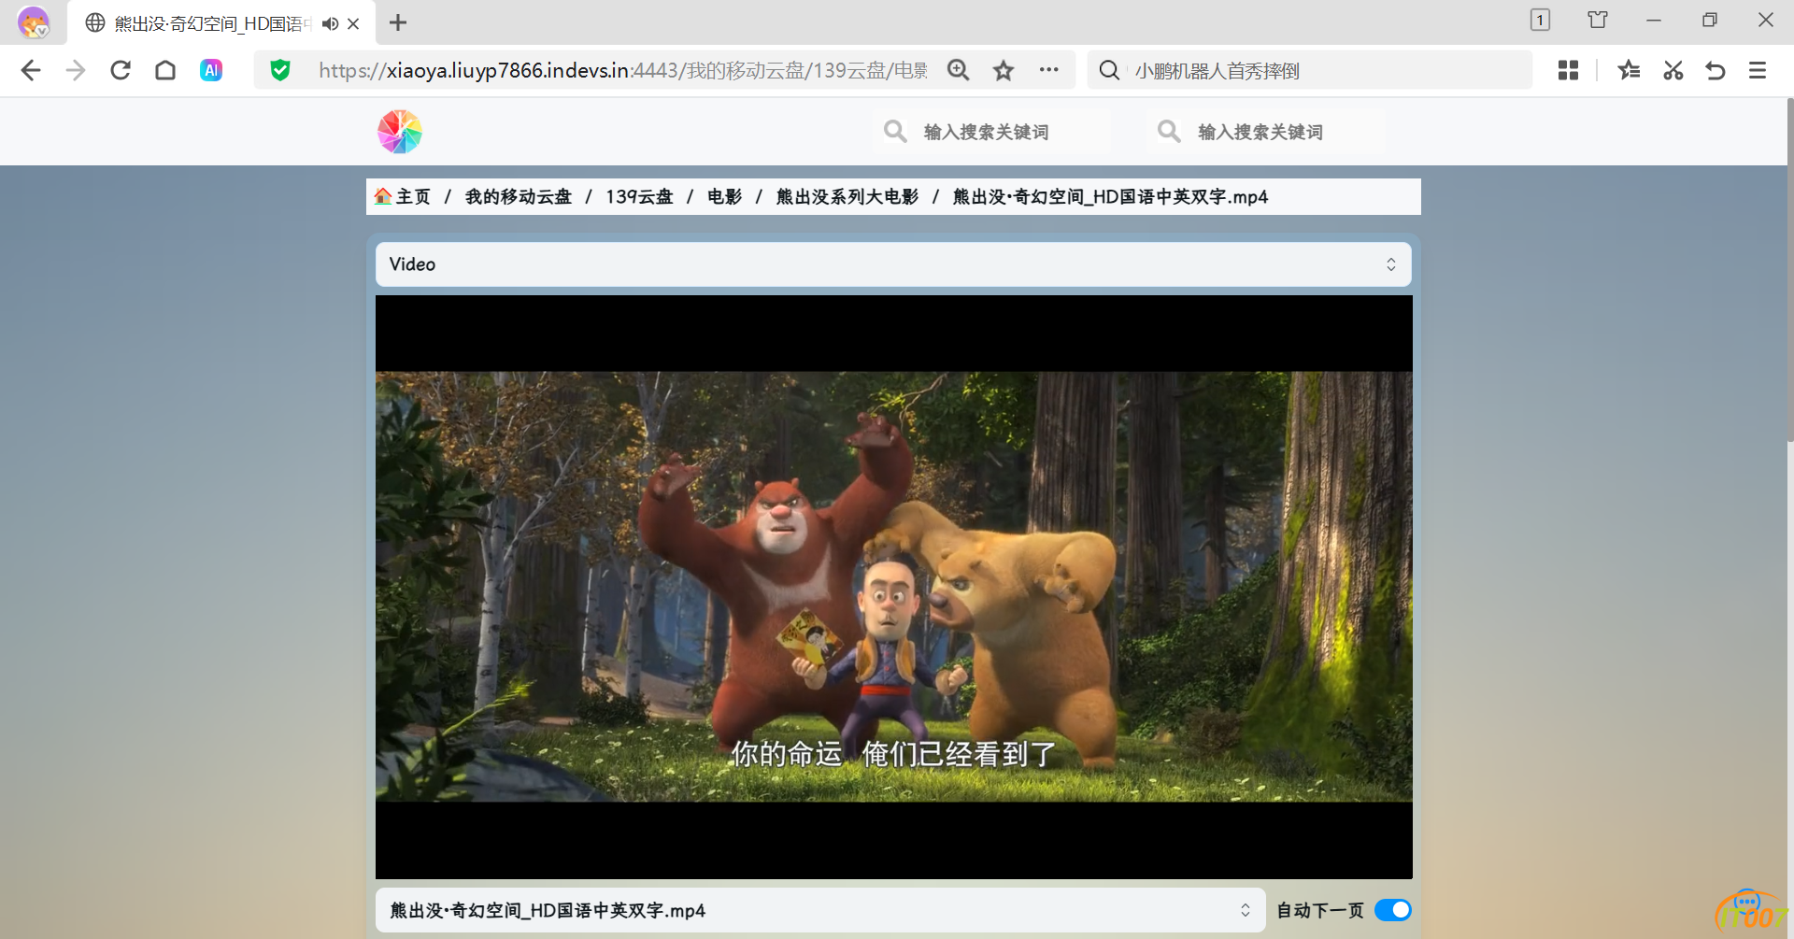Open the browser hamburger menu
Image resolution: width=1794 pixels, height=939 pixels.
(x=1757, y=71)
